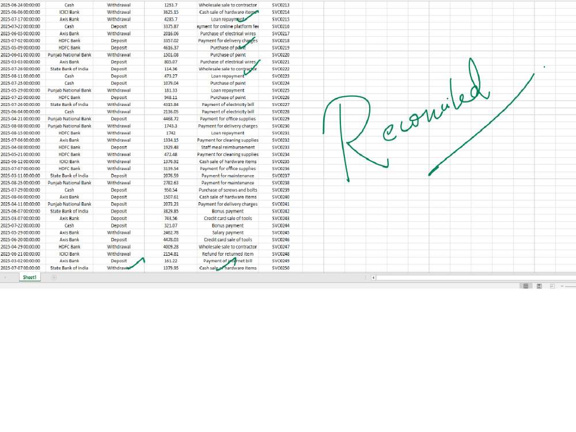Click date cell 2025-03-03 00:00:00
The width and height of the screenshot is (576, 432).
pyautogui.click(x=23, y=62)
